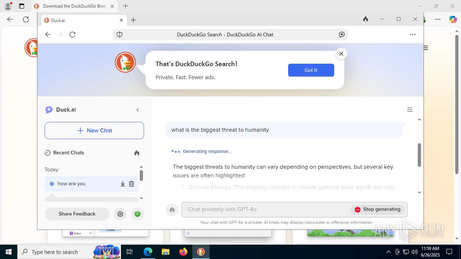Start a New Chat

point(94,131)
